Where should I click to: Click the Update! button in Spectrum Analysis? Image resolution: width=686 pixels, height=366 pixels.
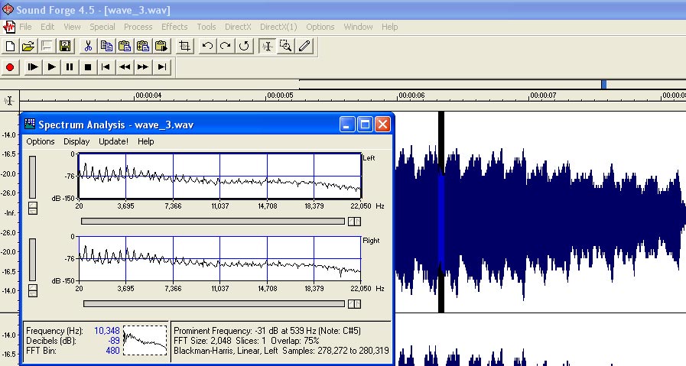(113, 141)
